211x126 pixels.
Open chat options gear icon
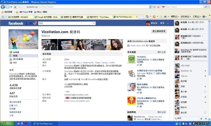pyautogui.click(x=201, y=119)
